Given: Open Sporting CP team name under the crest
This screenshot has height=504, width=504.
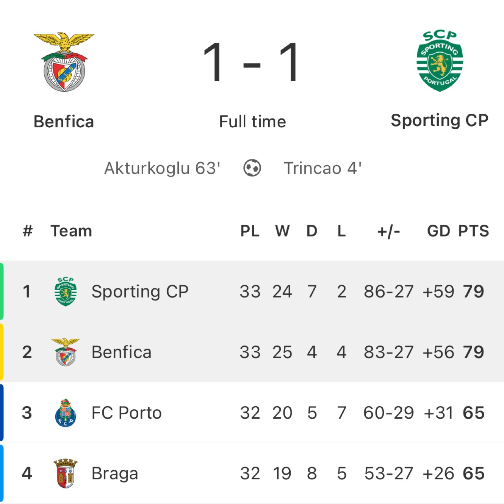Looking at the screenshot, I should [x=440, y=121].
